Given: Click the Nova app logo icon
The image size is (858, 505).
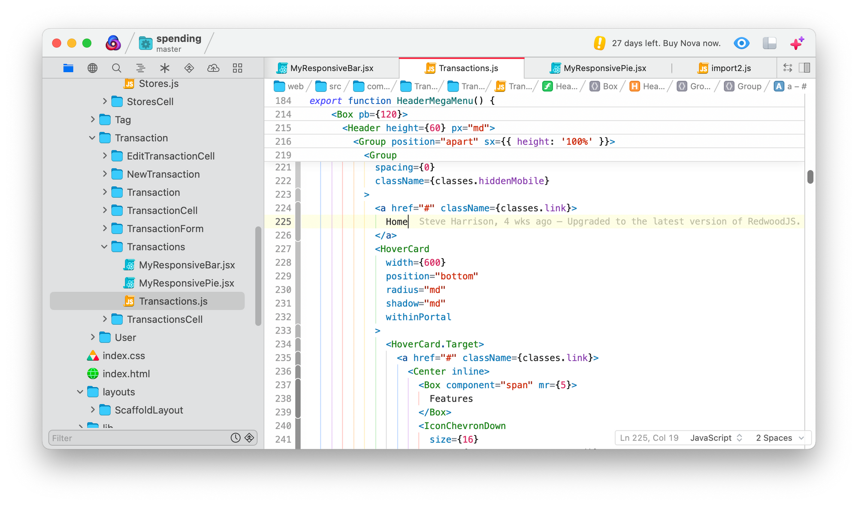Looking at the screenshot, I should 113,43.
